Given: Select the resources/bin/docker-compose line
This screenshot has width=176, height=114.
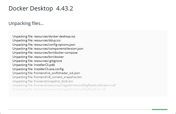Looking at the screenshot, I should 45,53.
